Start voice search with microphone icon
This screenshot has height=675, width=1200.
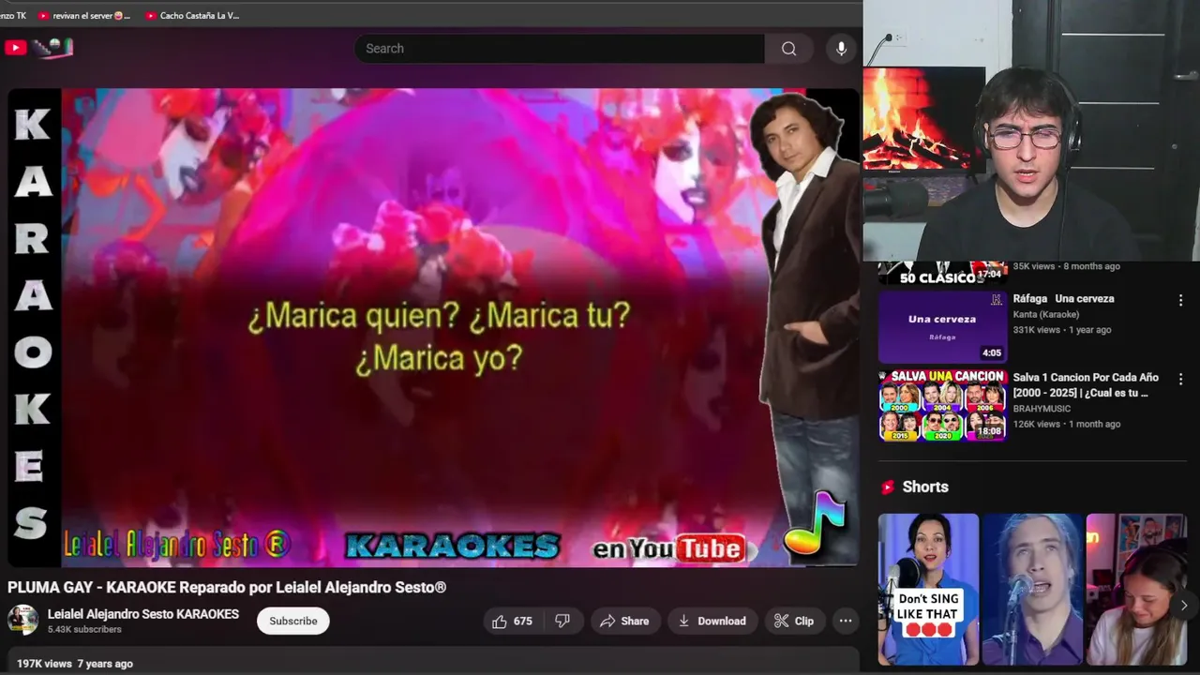842,49
